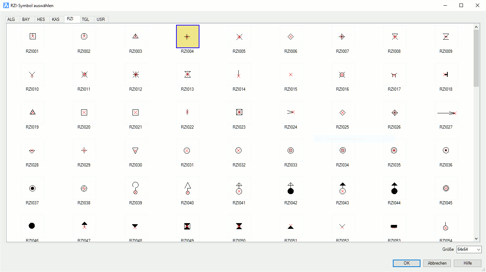Open the USR tab

(101, 19)
